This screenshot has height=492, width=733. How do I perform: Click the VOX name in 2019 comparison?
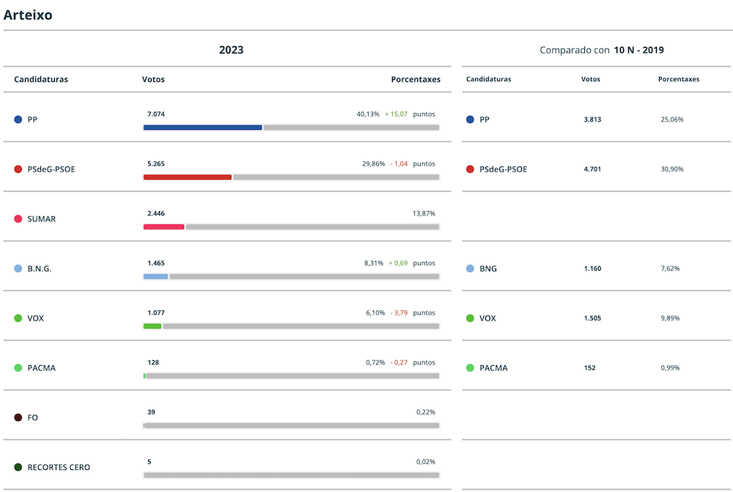click(487, 319)
